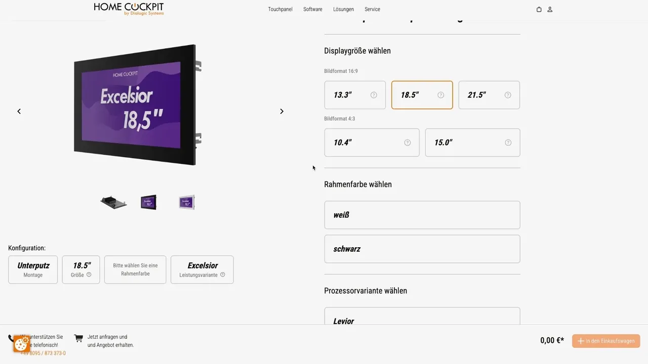Select 21.5" display size
The width and height of the screenshot is (648, 364).
489,95
